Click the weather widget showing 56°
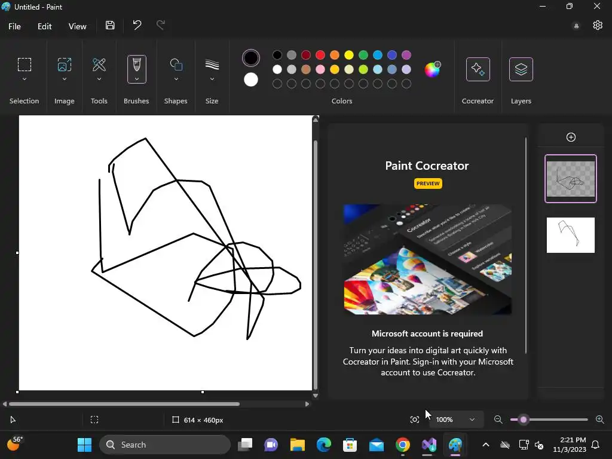 (14, 444)
